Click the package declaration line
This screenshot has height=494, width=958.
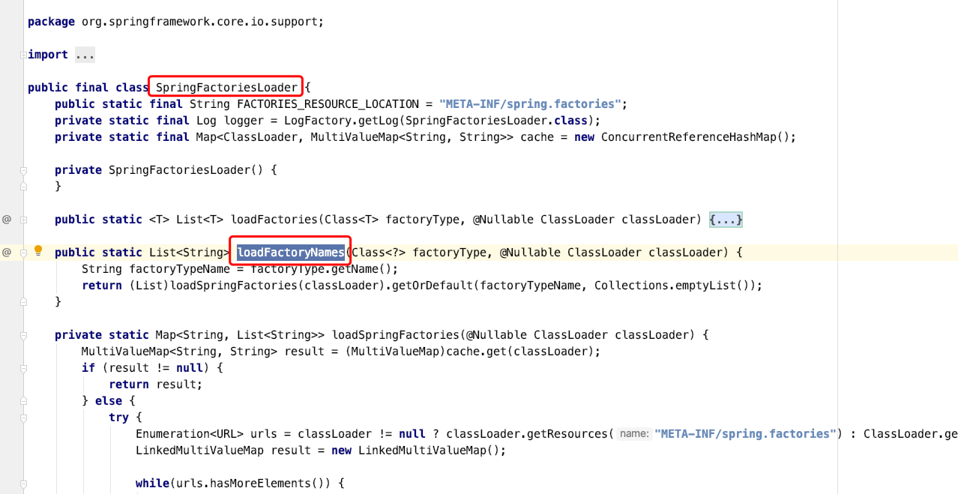[172, 21]
